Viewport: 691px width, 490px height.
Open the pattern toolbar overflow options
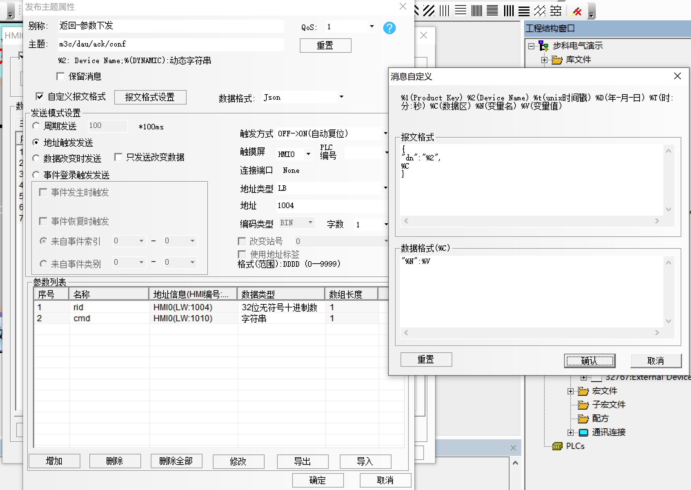(591, 11)
